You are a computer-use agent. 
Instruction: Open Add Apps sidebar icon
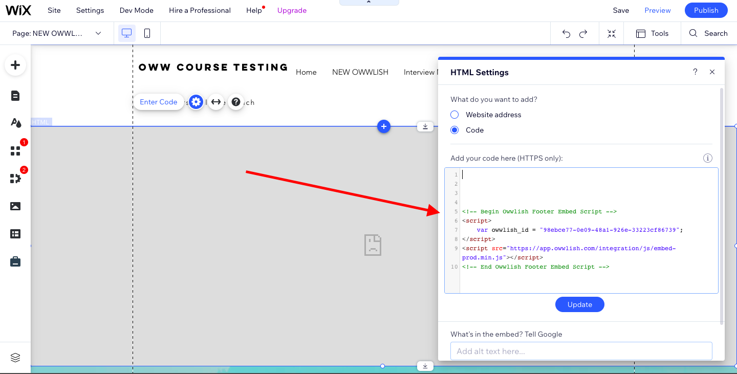[x=15, y=150]
